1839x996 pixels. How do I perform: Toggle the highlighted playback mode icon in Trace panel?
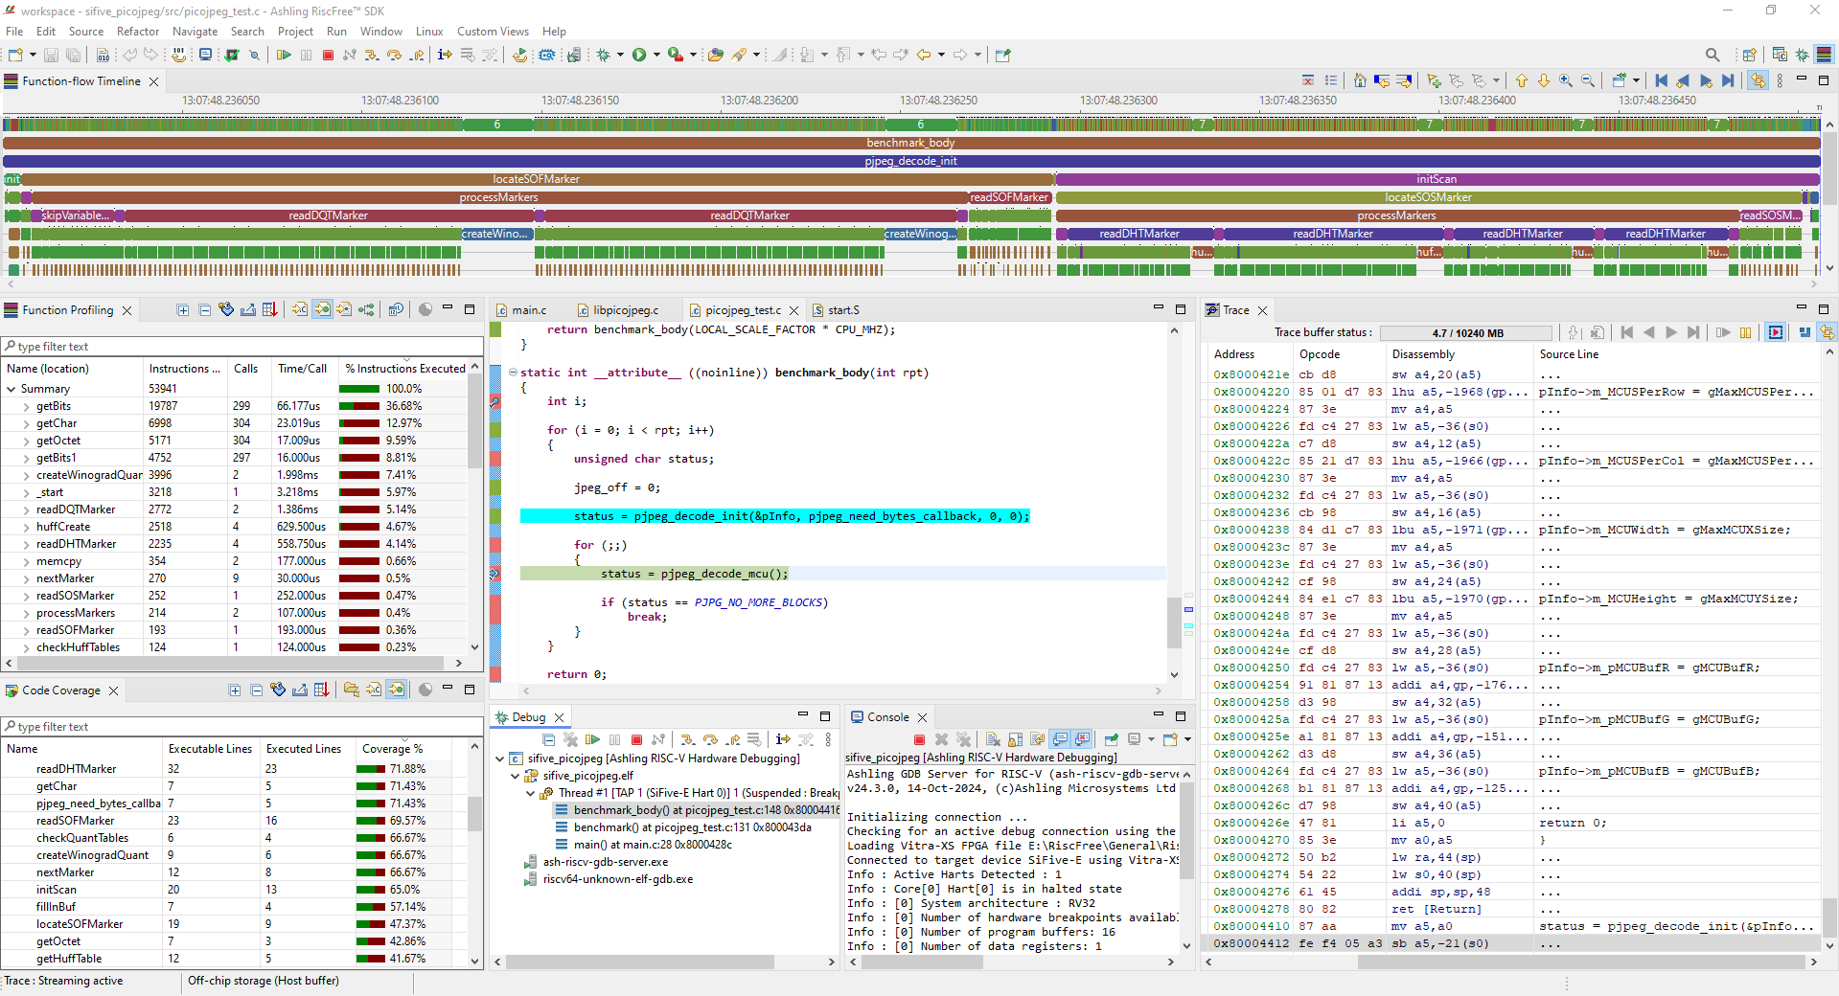[x=1776, y=333]
